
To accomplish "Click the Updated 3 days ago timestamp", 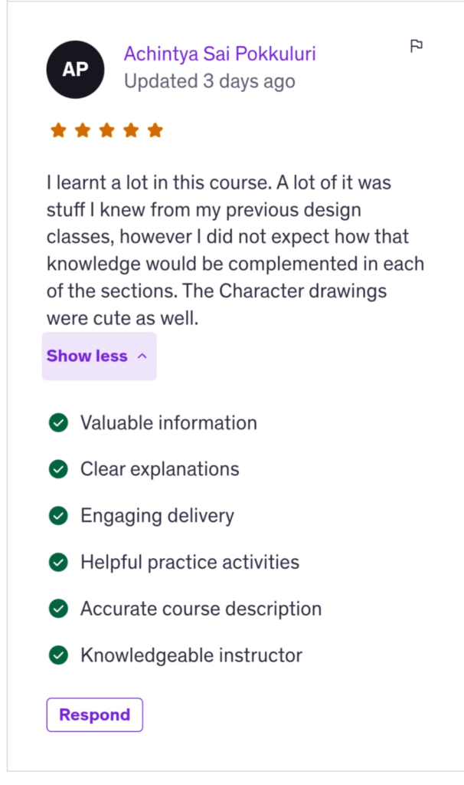I will tap(209, 81).
